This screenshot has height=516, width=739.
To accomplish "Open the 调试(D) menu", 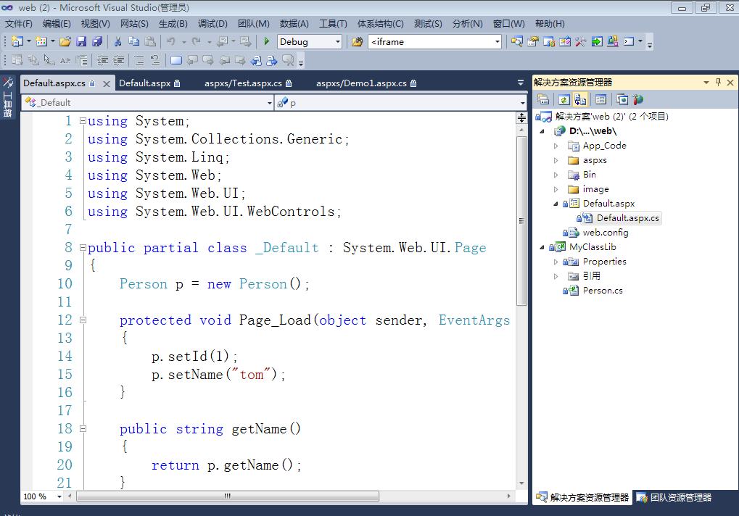I will (x=212, y=23).
